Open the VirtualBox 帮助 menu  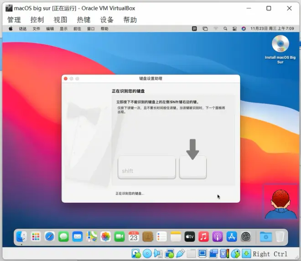click(130, 20)
